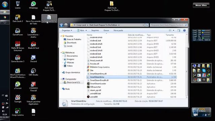The height and width of the screenshot is (121, 215).
Task: Open MiniTool Partition Wizard shortcut
Action: pyautogui.click(x=18, y=73)
